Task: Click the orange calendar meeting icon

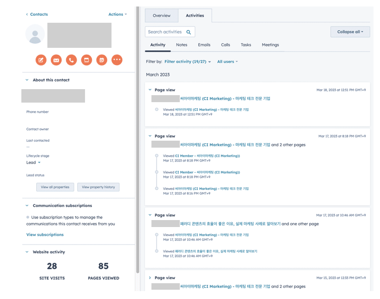Action: point(102,60)
